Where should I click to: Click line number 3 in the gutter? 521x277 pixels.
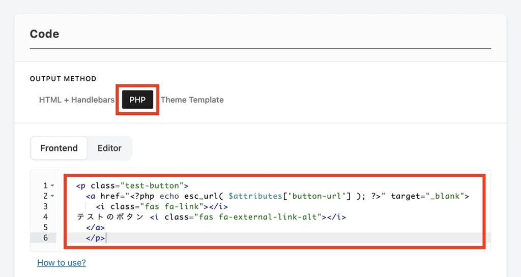(46, 206)
